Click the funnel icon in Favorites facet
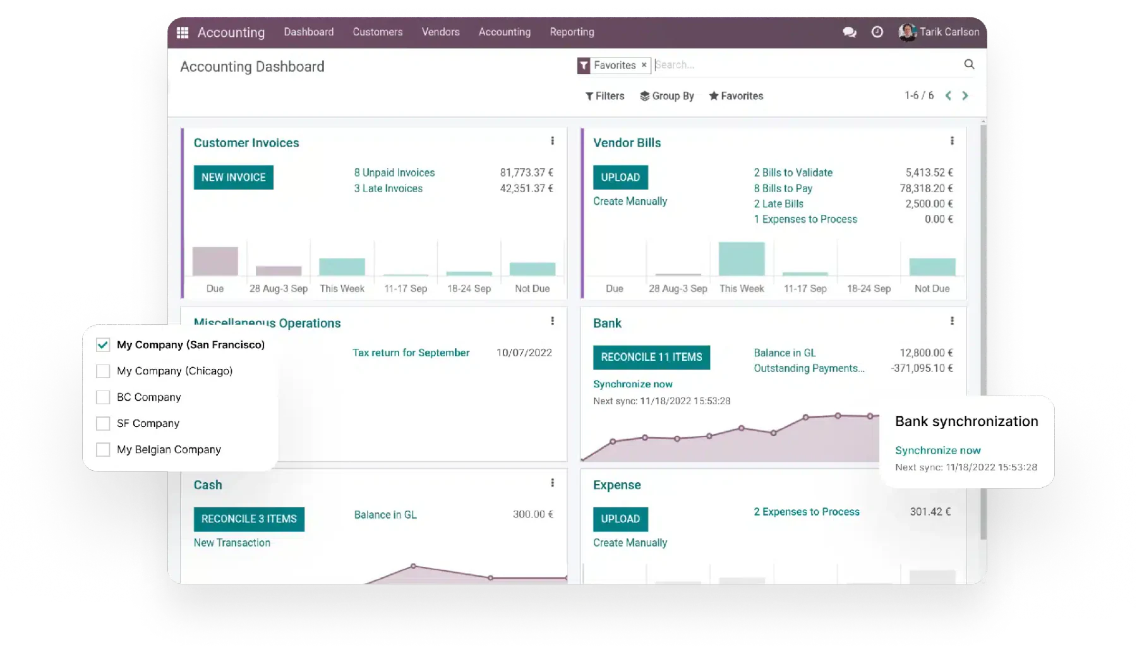 click(584, 65)
